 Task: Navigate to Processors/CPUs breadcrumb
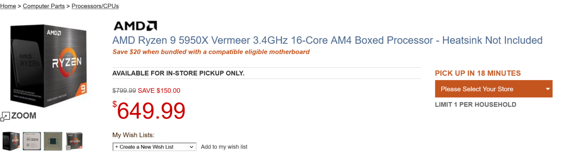pyautogui.click(x=95, y=6)
